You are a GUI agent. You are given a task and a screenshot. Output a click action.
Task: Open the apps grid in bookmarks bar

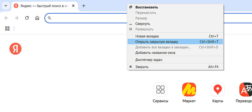click(7, 28)
